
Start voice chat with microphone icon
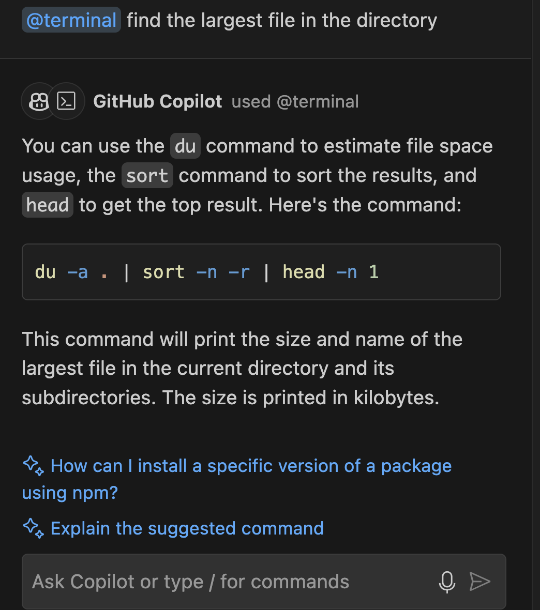(447, 582)
